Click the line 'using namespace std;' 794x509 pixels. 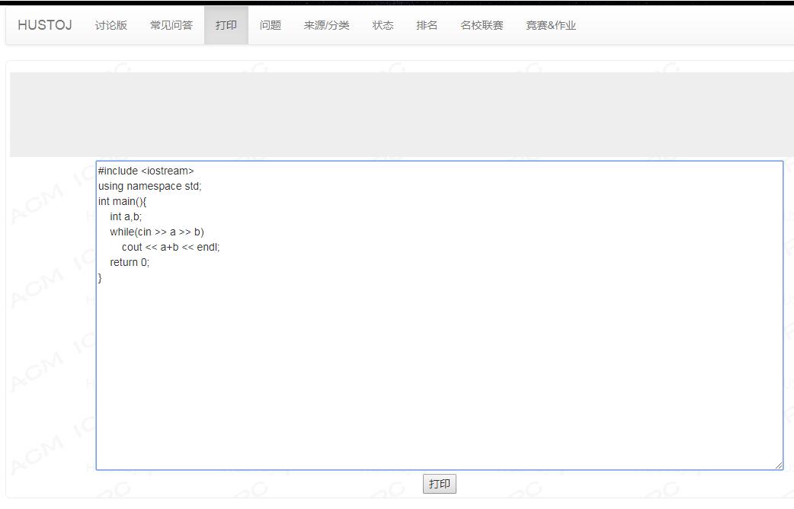(150, 187)
